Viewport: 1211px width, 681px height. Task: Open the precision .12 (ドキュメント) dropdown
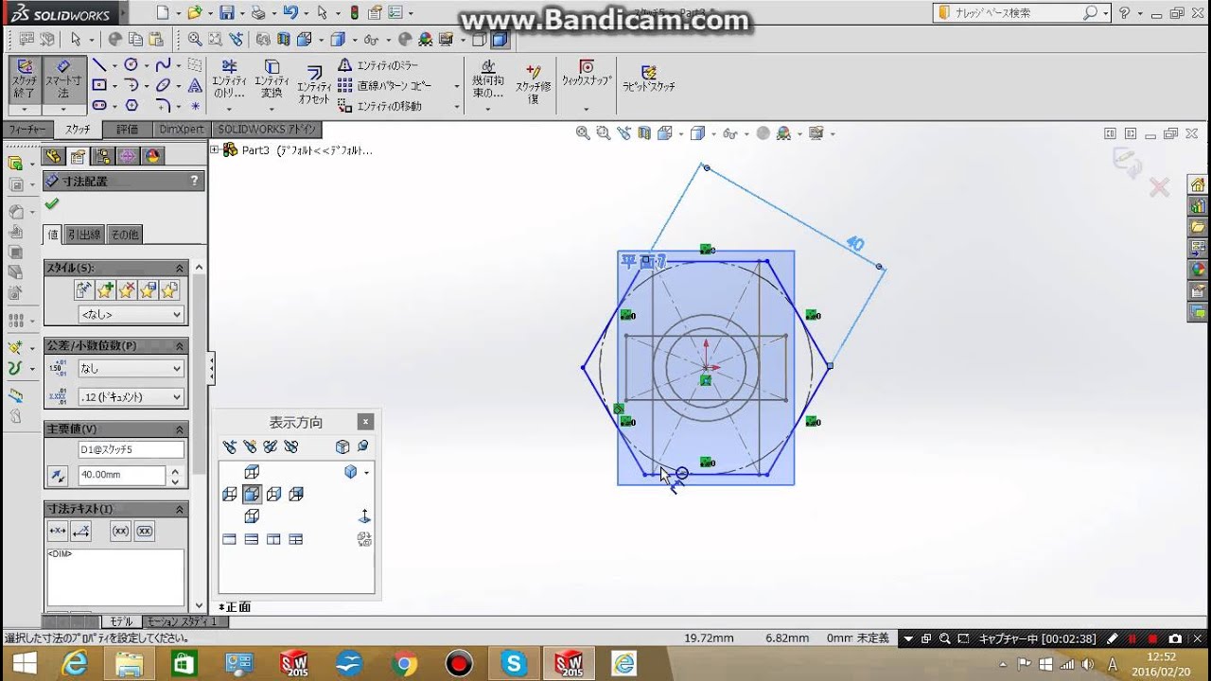click(131, 396)
